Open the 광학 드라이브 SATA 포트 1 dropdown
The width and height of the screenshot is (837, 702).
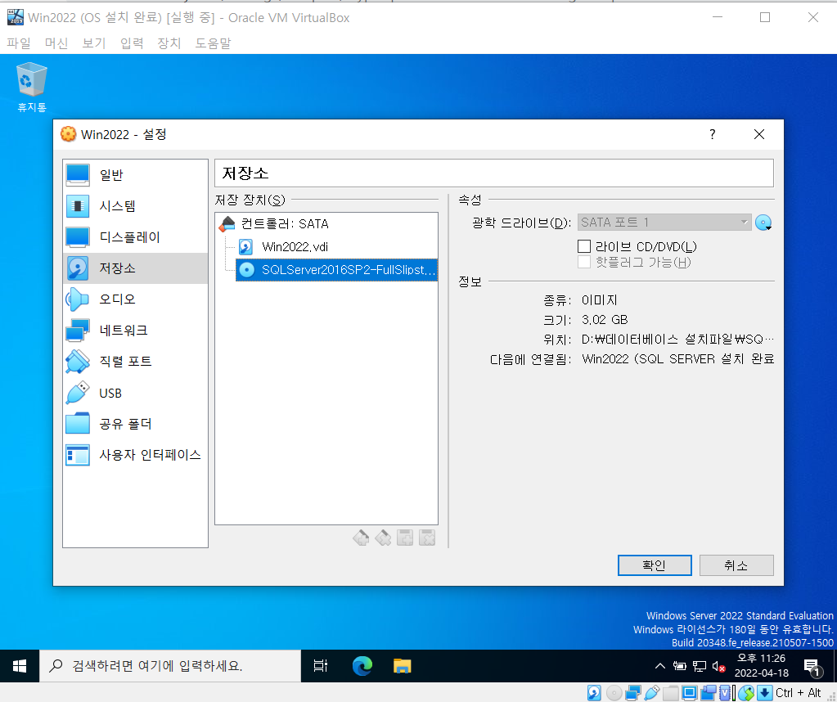pos(664,223)
